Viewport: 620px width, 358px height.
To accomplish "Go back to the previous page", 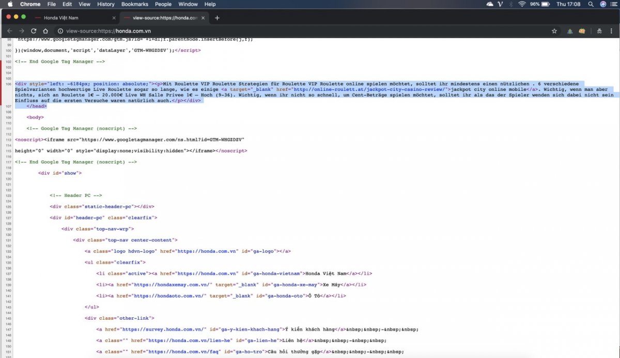I will (x=10, y=31).
